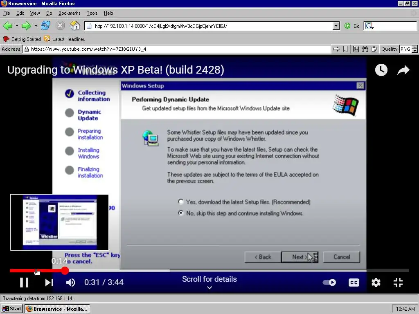Exit full screen mode

click(398, 283)
